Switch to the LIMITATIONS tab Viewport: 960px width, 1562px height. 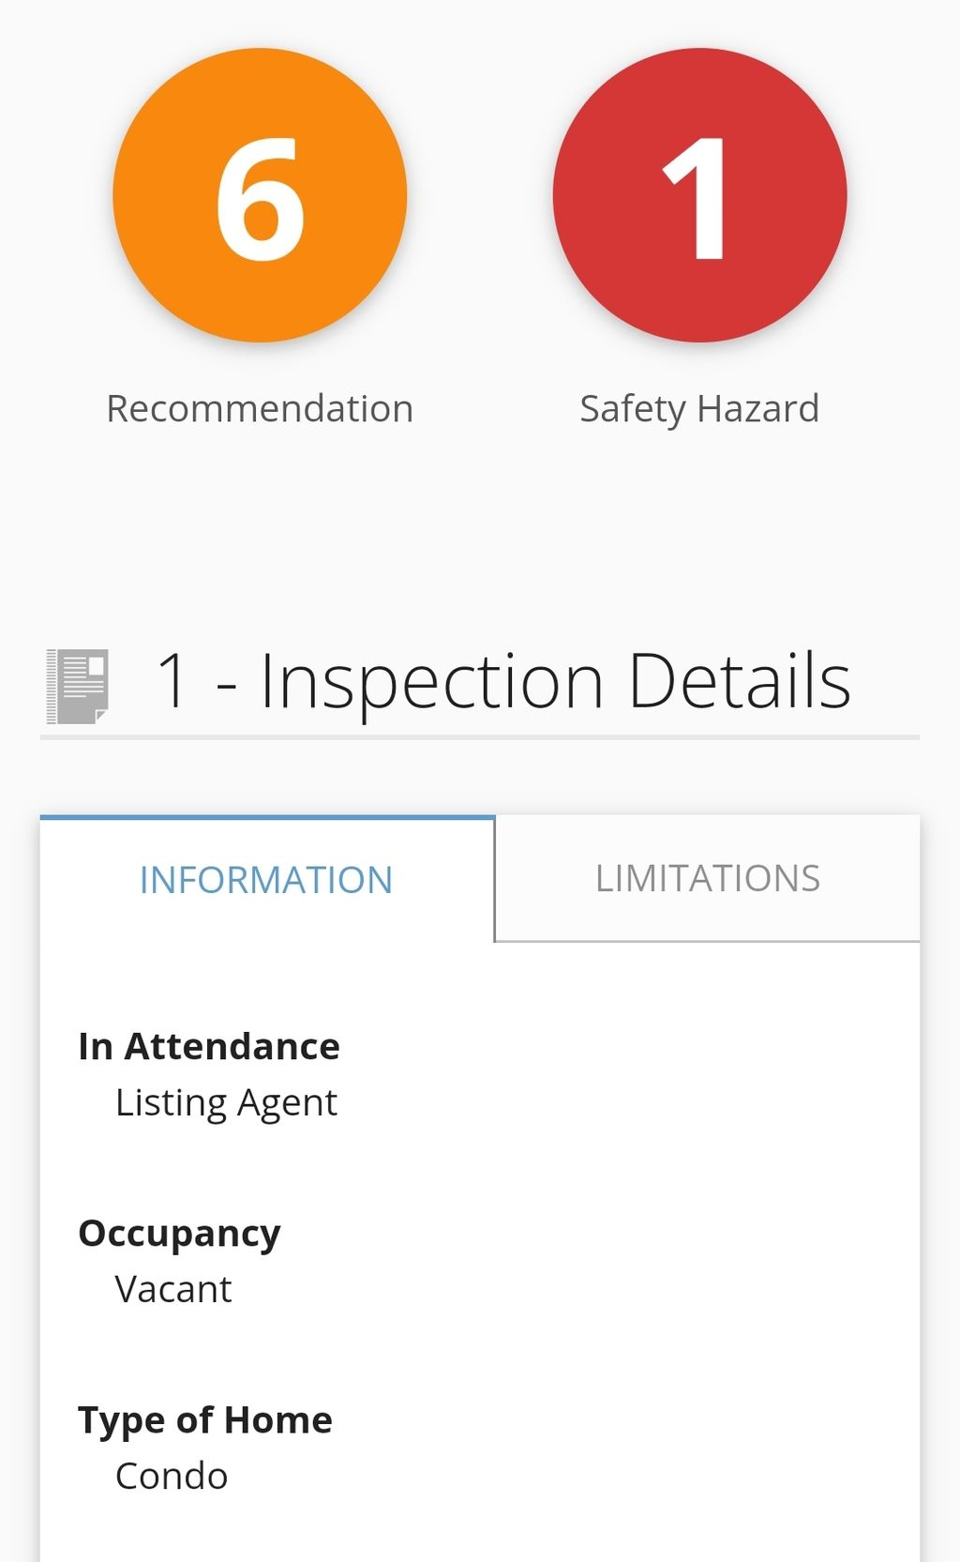pos(707,879)
